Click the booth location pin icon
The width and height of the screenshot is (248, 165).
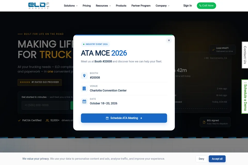coord(84,76)
